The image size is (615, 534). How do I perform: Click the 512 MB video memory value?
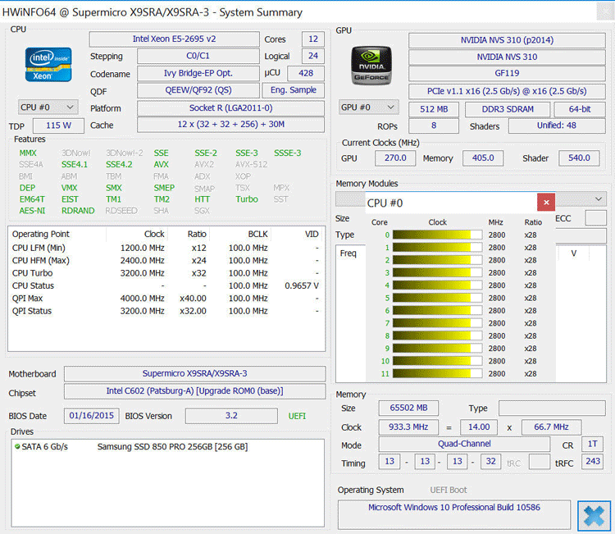[x=434, y=109]
